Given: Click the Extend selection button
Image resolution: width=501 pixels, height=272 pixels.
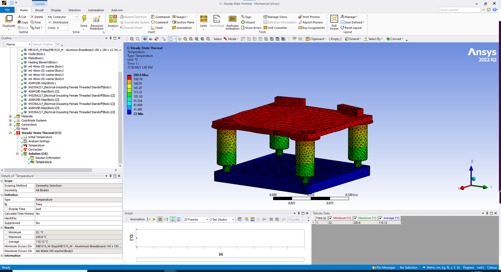Looking at the screenshot, I should pyautogui.click(x=353, y=39).
